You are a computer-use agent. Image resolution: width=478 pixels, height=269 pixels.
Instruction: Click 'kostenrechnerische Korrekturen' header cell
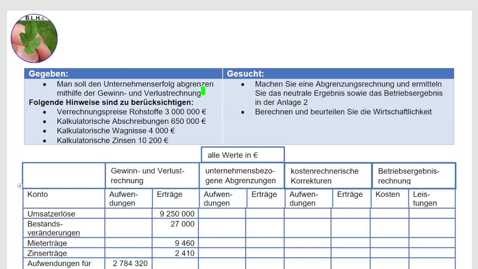(x=328, y=176)
